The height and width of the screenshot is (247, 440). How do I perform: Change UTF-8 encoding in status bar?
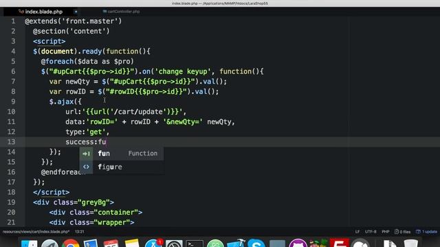tap(371, 232)
